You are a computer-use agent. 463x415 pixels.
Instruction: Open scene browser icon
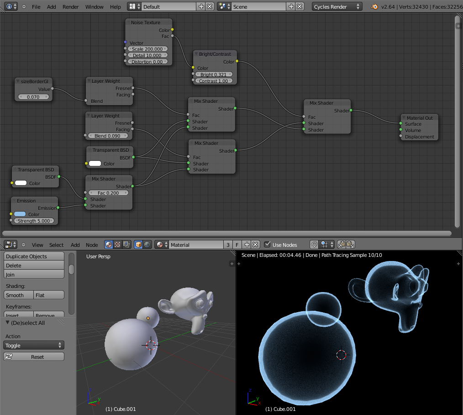[x=224, y=6]
